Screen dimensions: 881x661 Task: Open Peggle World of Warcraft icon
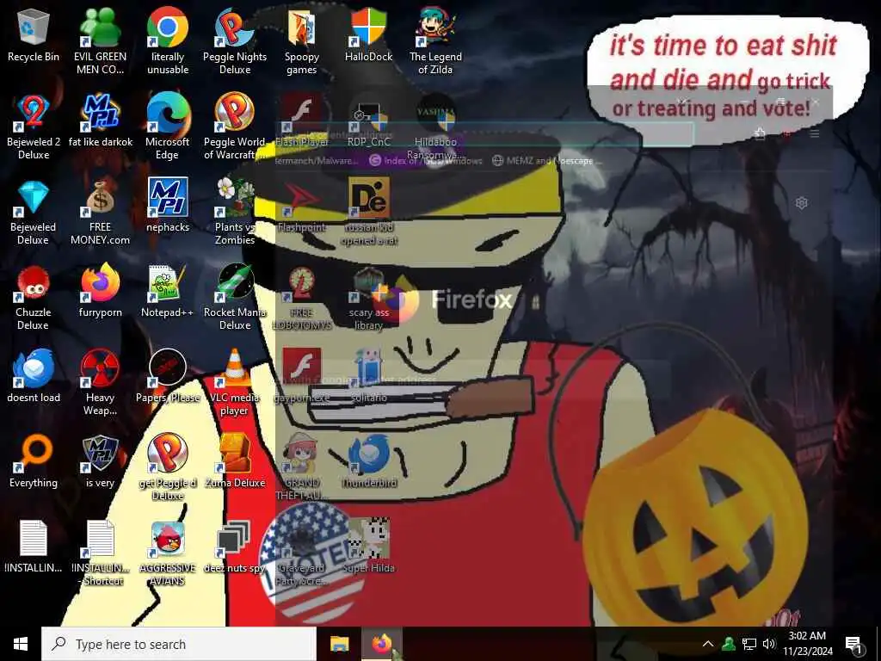click(235, 127)
